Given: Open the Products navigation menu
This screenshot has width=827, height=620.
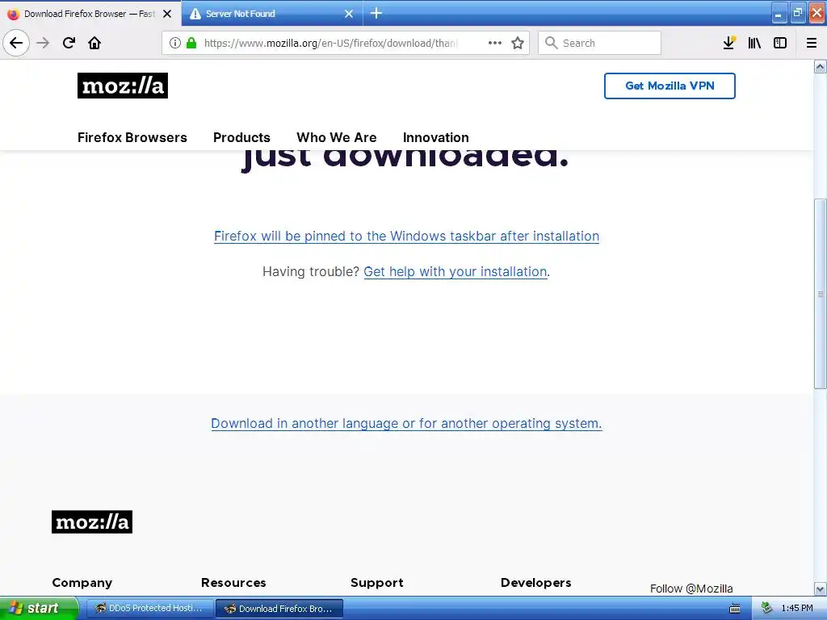Looking at the screenshot, I should tap(241, 137).
